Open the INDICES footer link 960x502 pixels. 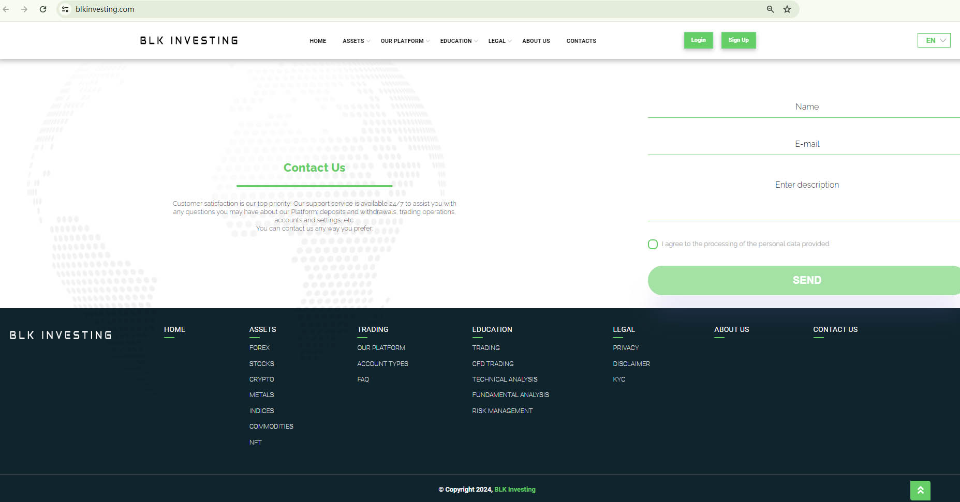coord(261,411)
